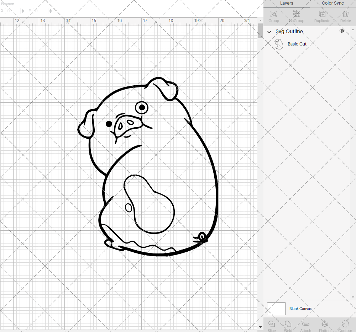Click the canvas vertical scrollbar thumb
This screenshot has height=332, width=356.
[x=261, y=31]
